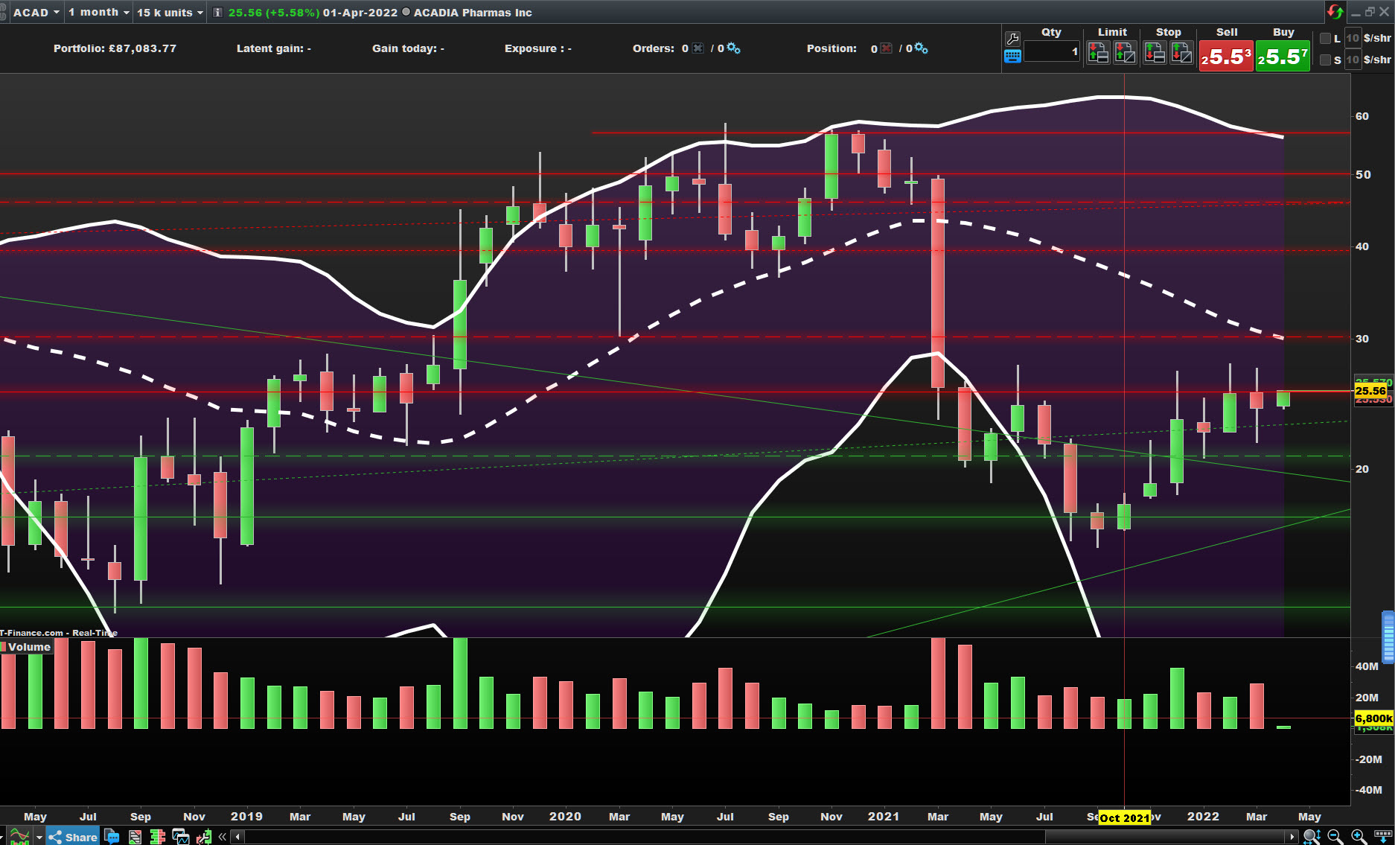The width and height of the screenshot is (1395, 845).
Task: Click the Qty input field
Action: (x=1052, y=52)
